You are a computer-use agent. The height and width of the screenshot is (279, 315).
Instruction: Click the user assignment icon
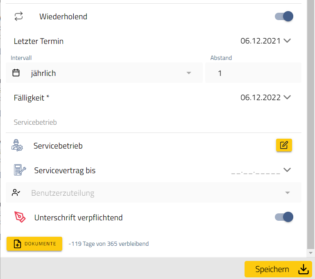pyautogui.click(x=16, y=192)
